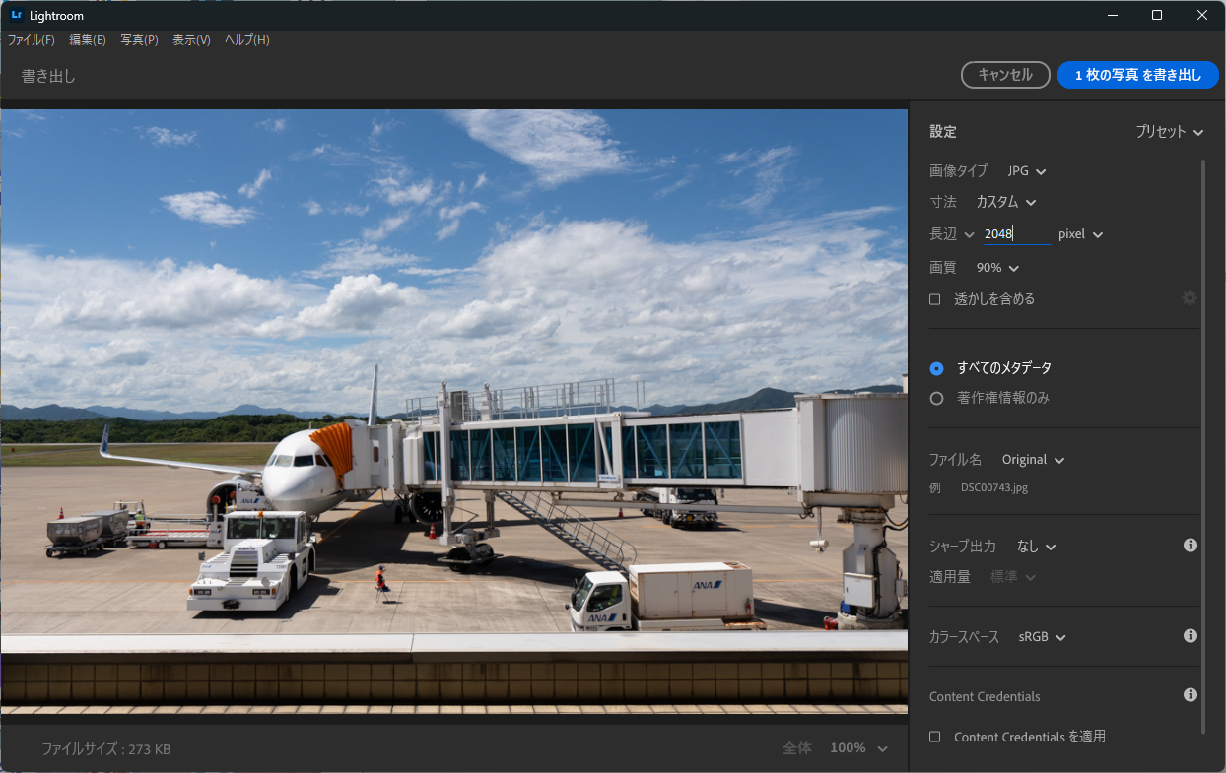Click the Content Credentials section label

pyautogui.click(x=985, y=696)
